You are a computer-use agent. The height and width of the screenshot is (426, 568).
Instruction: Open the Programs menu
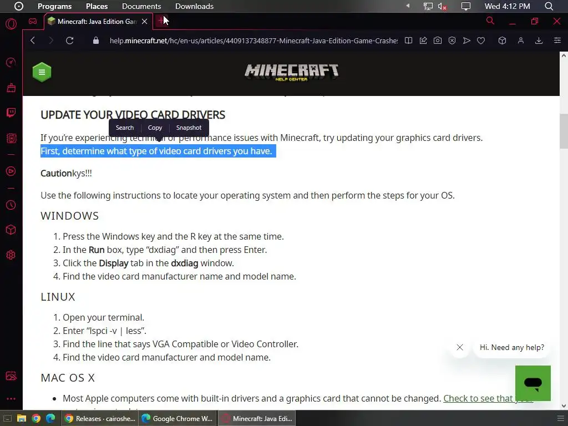point(54,6)
